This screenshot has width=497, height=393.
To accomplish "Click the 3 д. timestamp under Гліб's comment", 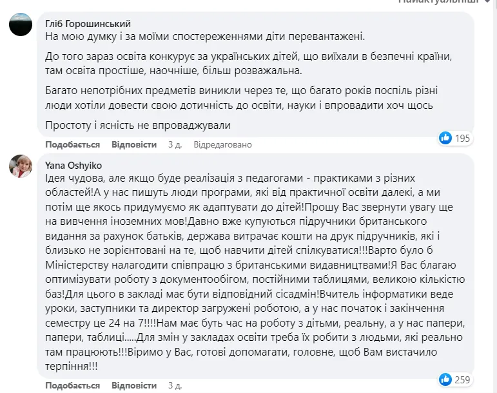I will click(175, 144).
